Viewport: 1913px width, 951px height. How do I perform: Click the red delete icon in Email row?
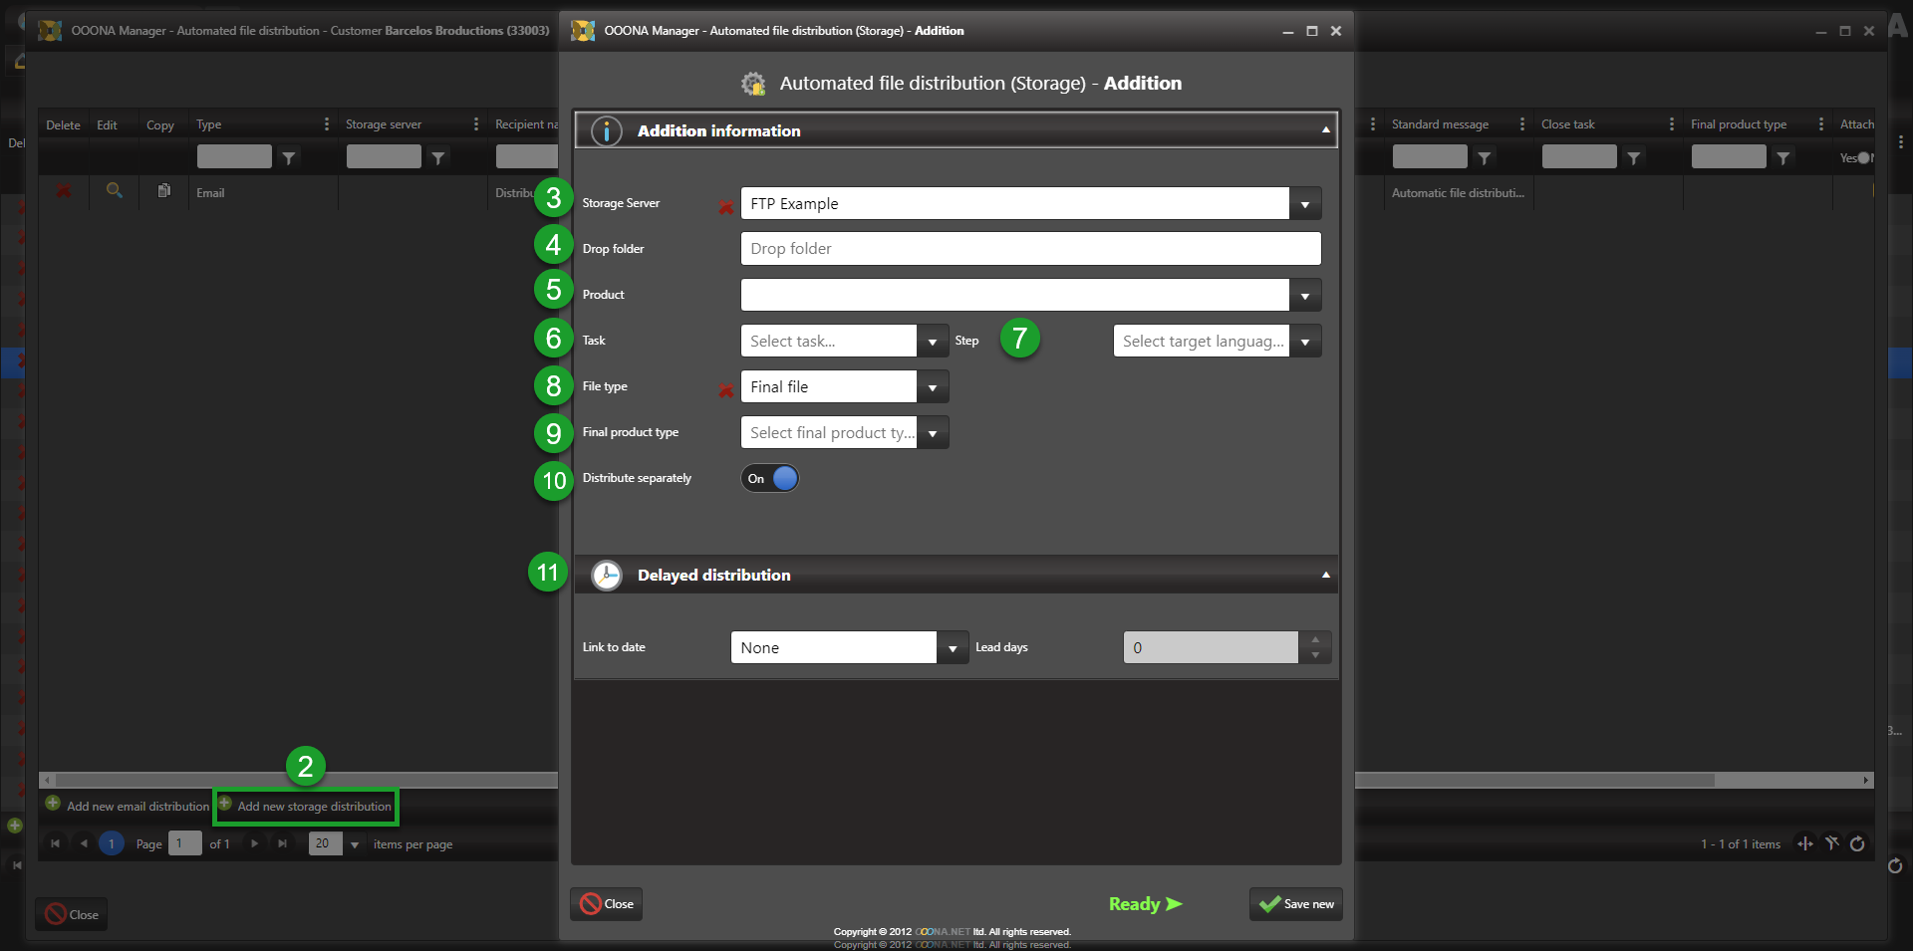(64, 191)
